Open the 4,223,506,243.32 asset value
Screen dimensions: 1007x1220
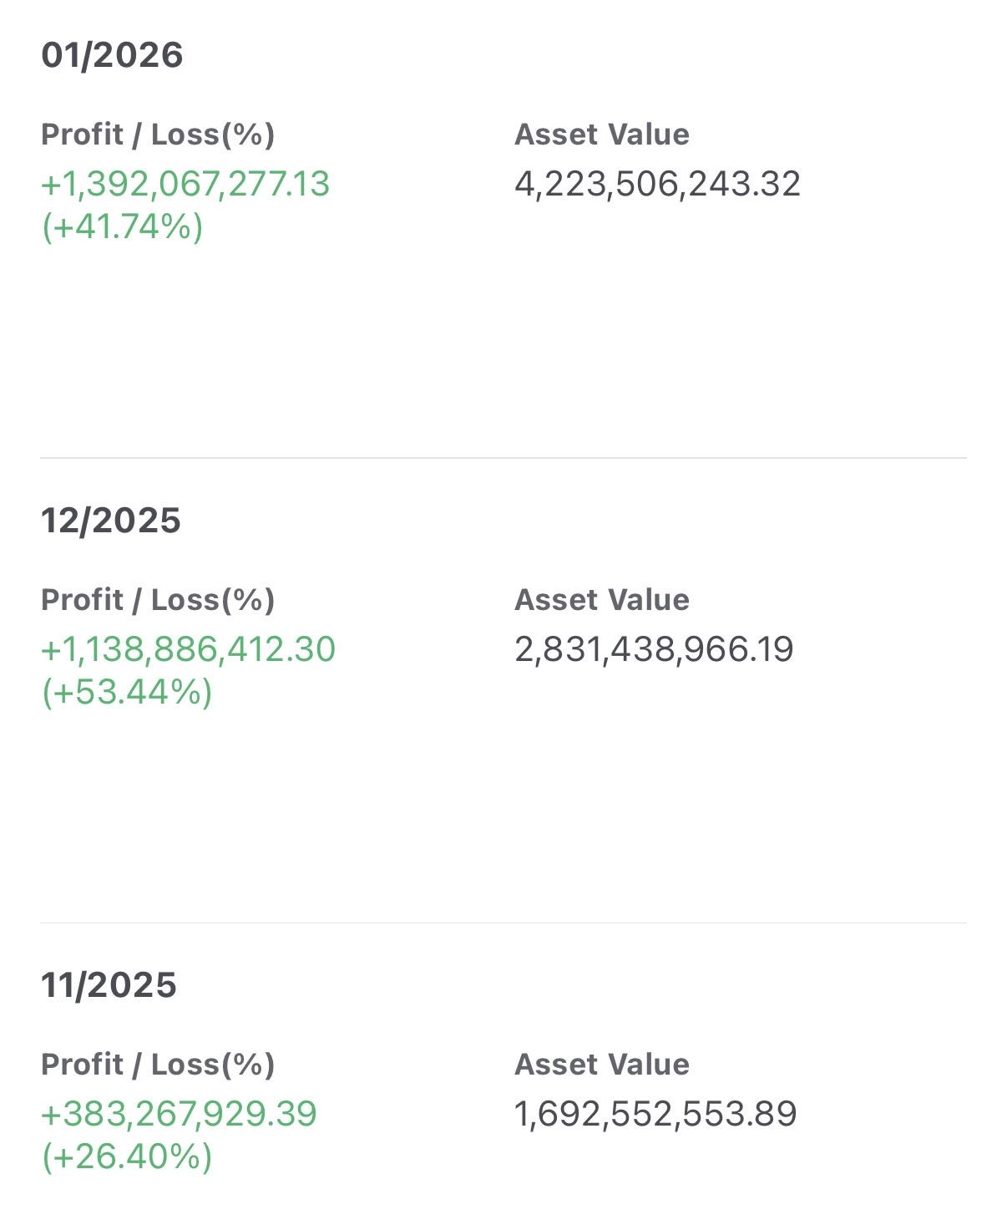pyautogui.click(x=657, y=184)
